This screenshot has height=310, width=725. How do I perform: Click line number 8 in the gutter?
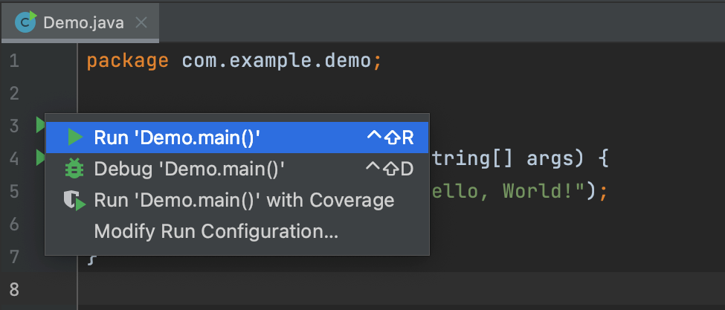click(14, 288)
